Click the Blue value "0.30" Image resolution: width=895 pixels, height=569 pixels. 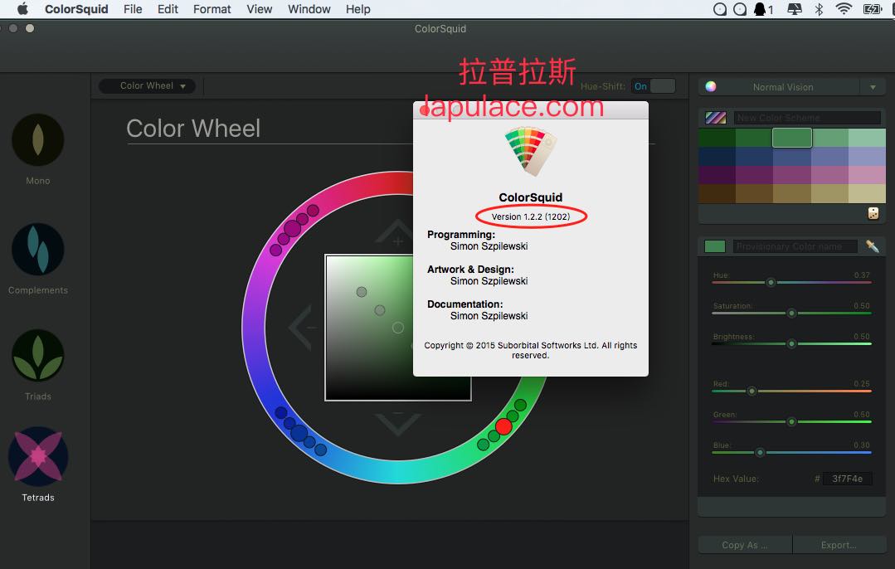862,445
